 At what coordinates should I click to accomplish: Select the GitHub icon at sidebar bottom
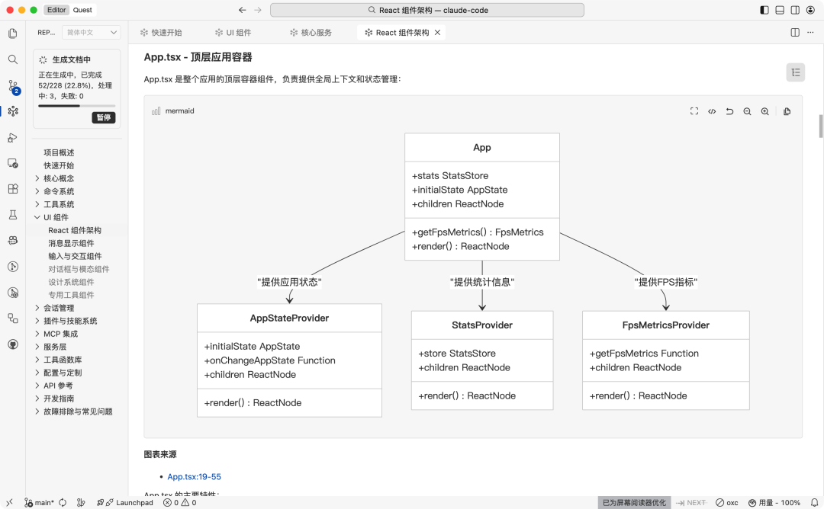coord(12,343)
